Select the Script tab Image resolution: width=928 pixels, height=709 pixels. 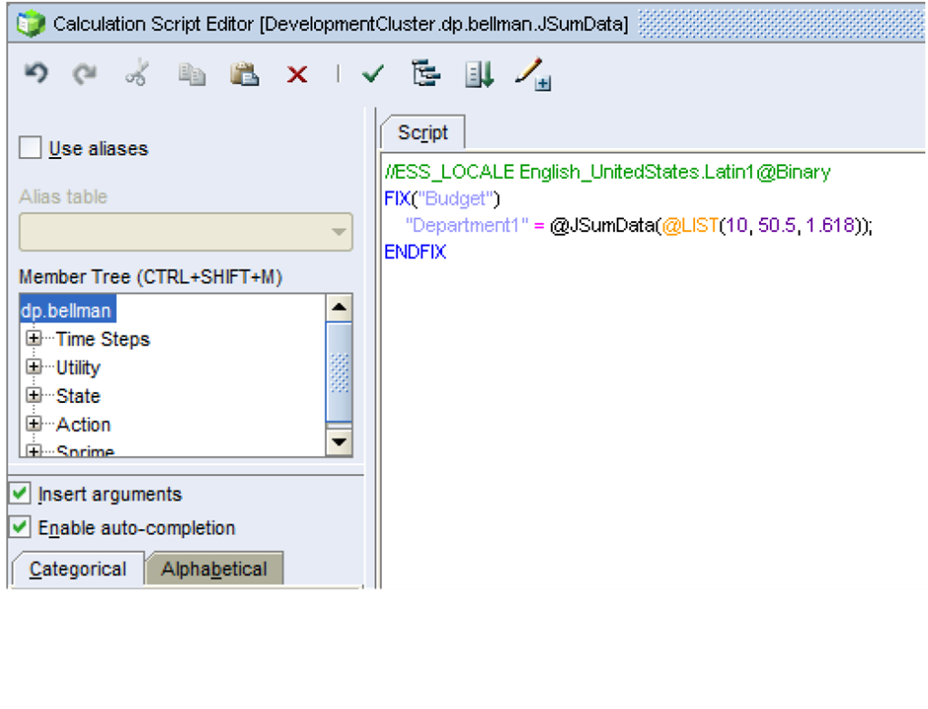click(423, 133)
